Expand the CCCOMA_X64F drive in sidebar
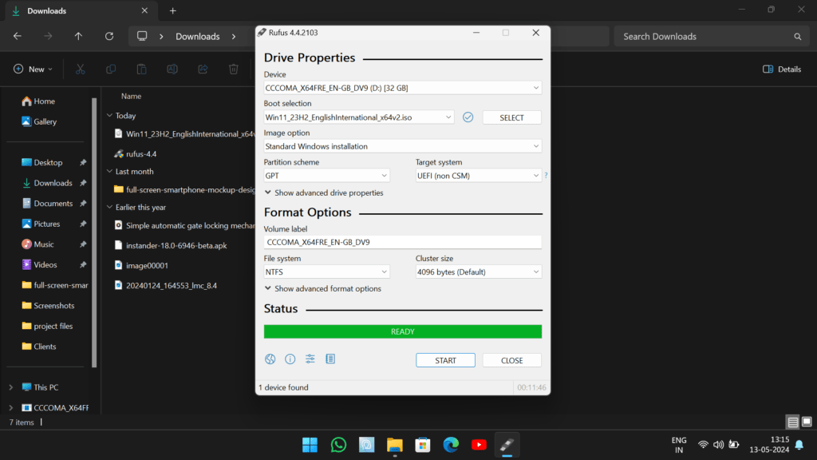The width and height of the screenshot is (817, 460). [x=11, y=408]
